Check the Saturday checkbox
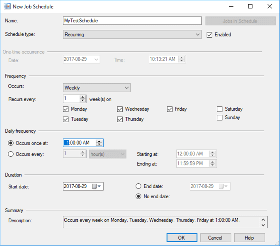Image resolution: width=280 pixels, height=246 pixels. coord(220,109)
